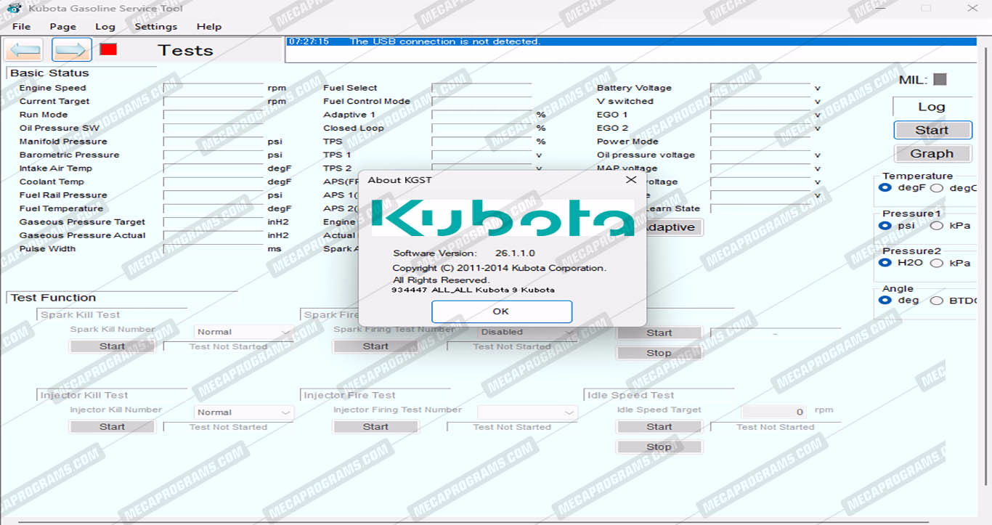992x525 pixels.
Task: Start the Idle Speed Test
Action: 659,427
